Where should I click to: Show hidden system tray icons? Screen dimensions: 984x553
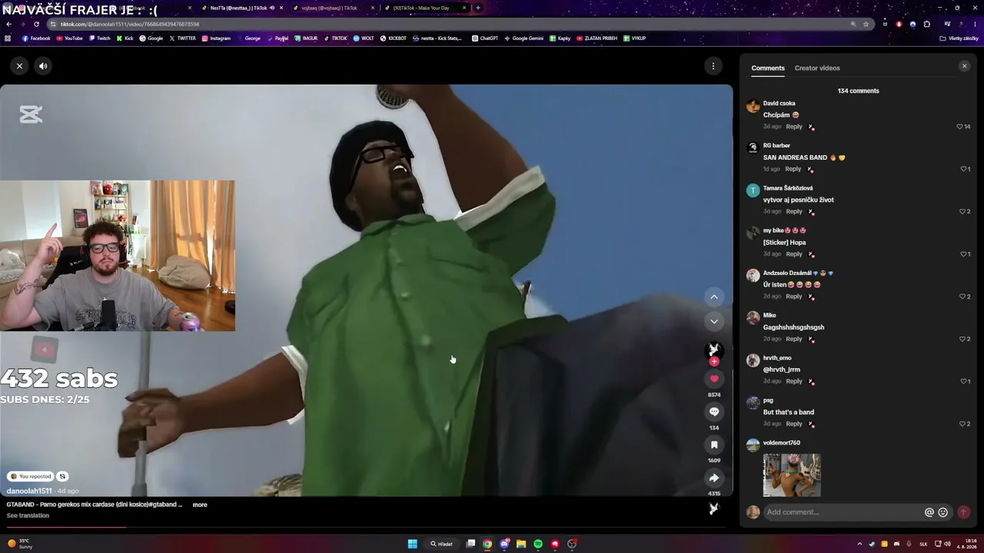point(859,544)
